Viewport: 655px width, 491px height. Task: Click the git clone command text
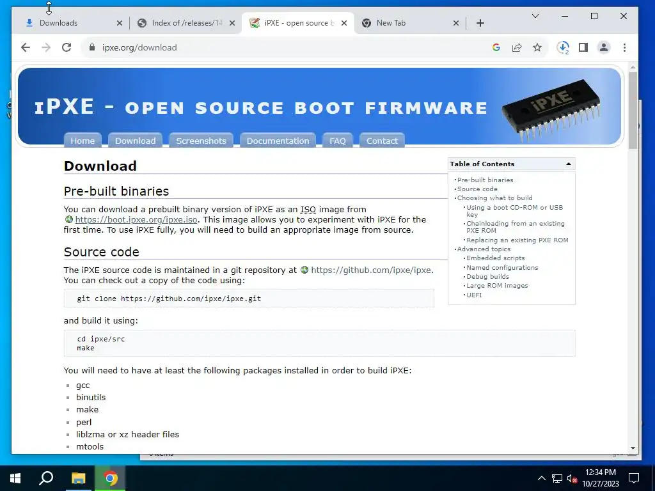[169, 299]
